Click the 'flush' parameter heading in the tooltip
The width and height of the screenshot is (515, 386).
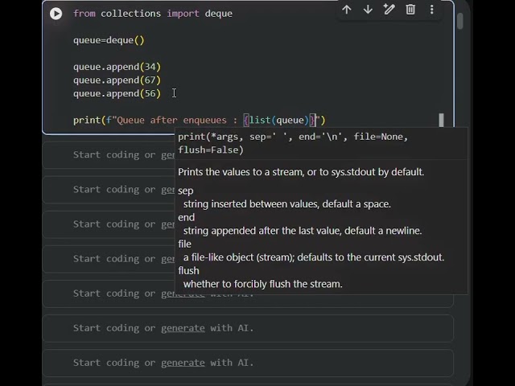pos(188,270)
